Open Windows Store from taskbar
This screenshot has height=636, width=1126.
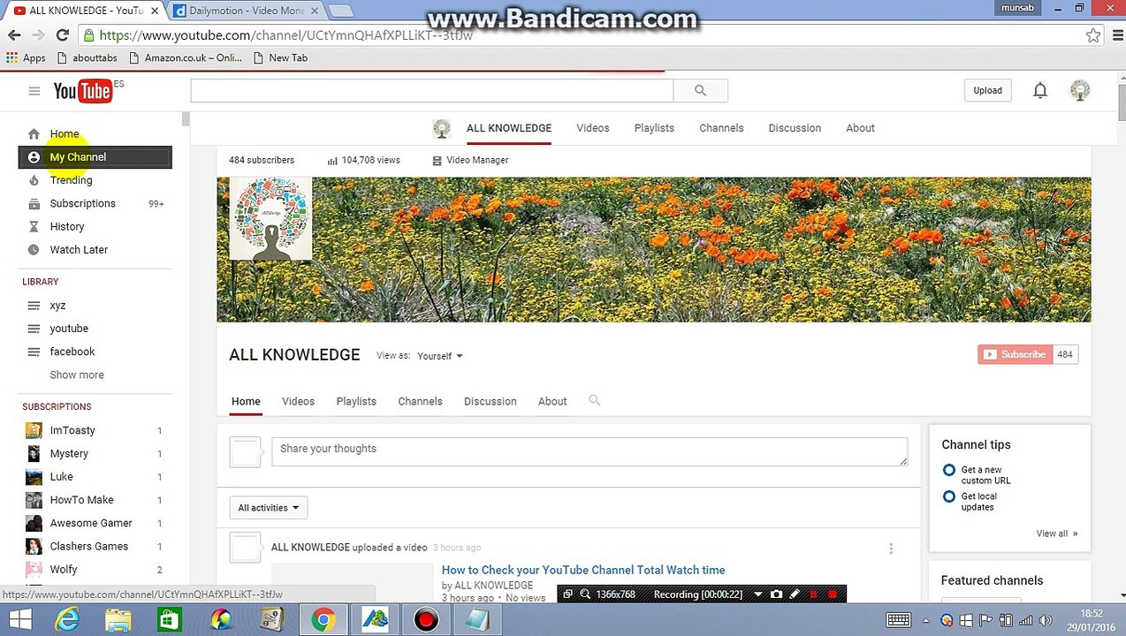click(x=169, y=620)
